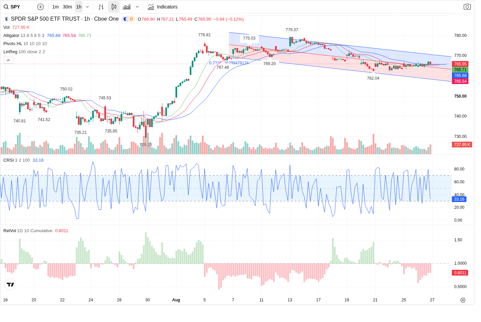
Task: Select the 1h timeframe
Action: pos(79,7)
